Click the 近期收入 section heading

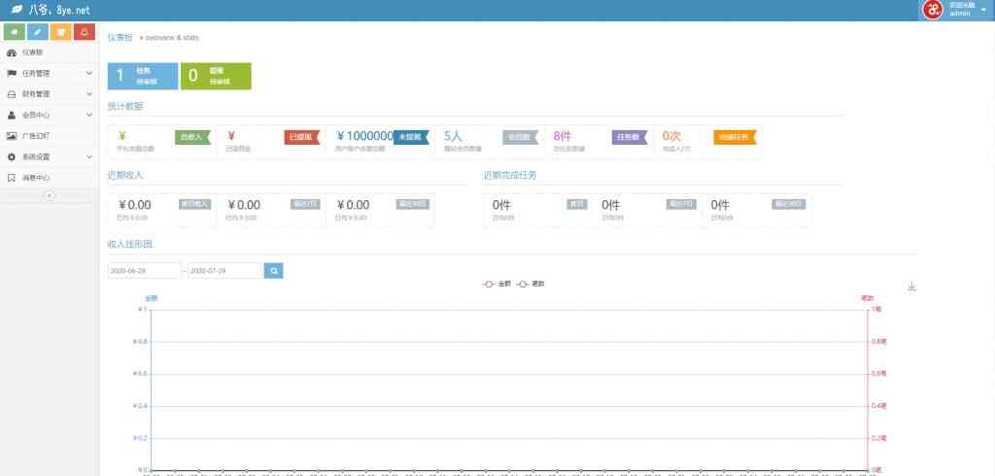click(x=125, y=175)
